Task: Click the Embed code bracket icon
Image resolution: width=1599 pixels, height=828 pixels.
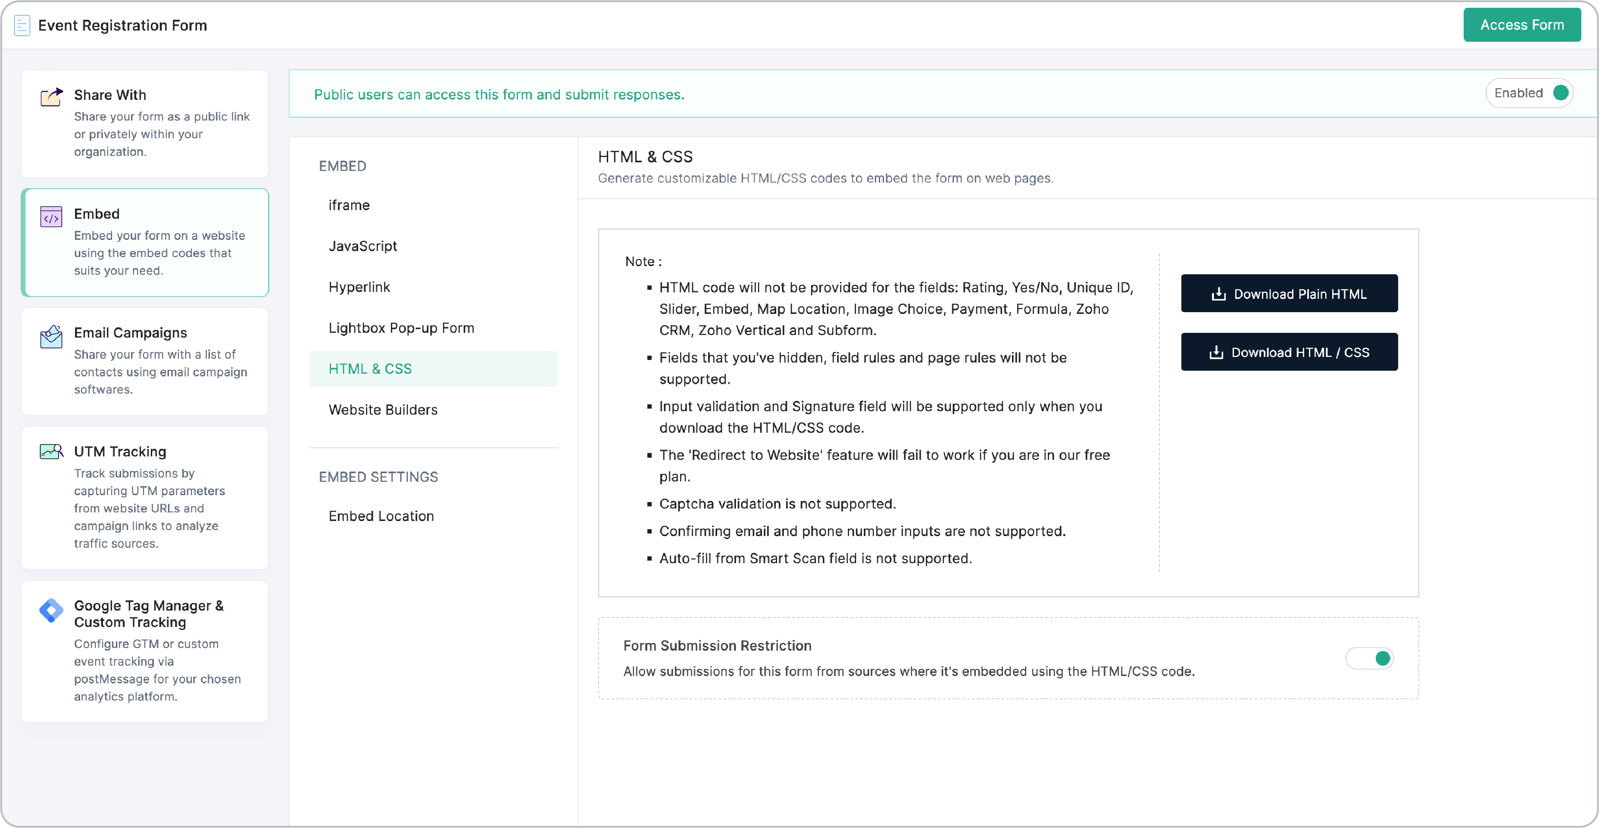Action: [51, 217]
